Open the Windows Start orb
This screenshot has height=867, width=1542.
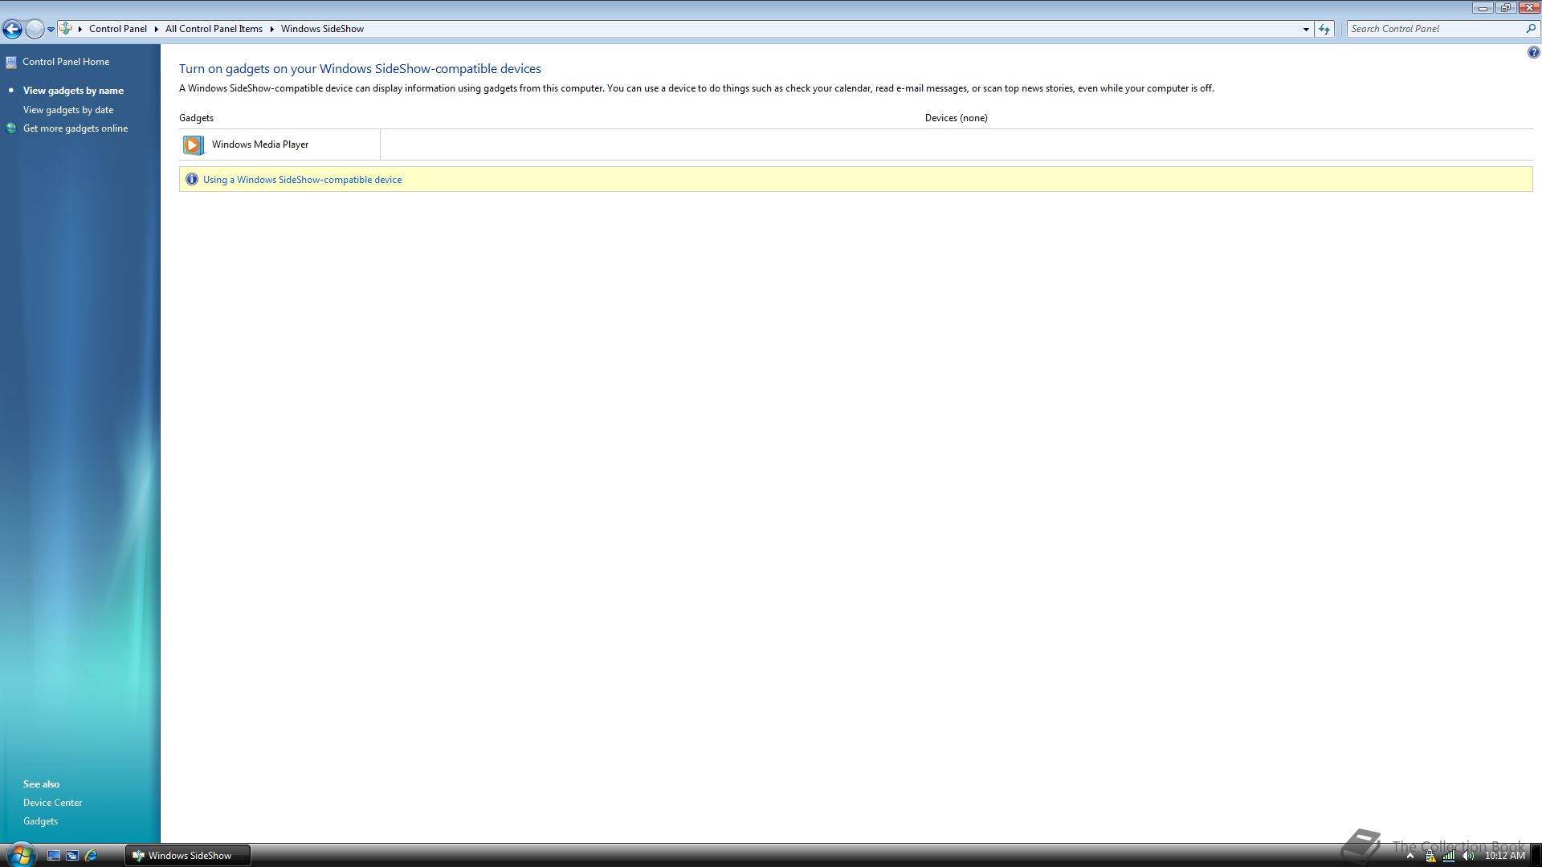coord(20,854)
